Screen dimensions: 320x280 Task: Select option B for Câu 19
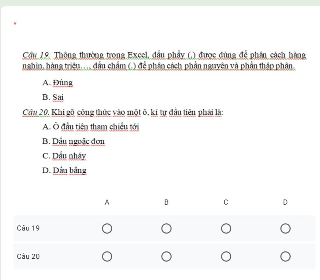click(166, 229)
